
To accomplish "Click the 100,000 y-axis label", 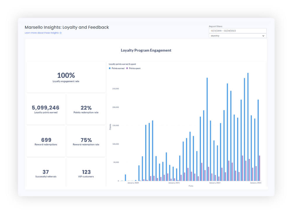I will [115, 144].
